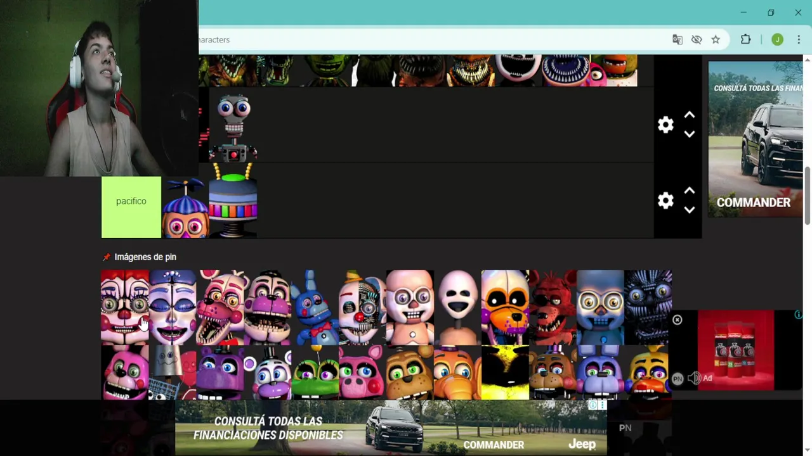Select the green Happy Frog image
The height and width of the screenshot is (456, 812).
pyautogui.click(x=315, y=372)
